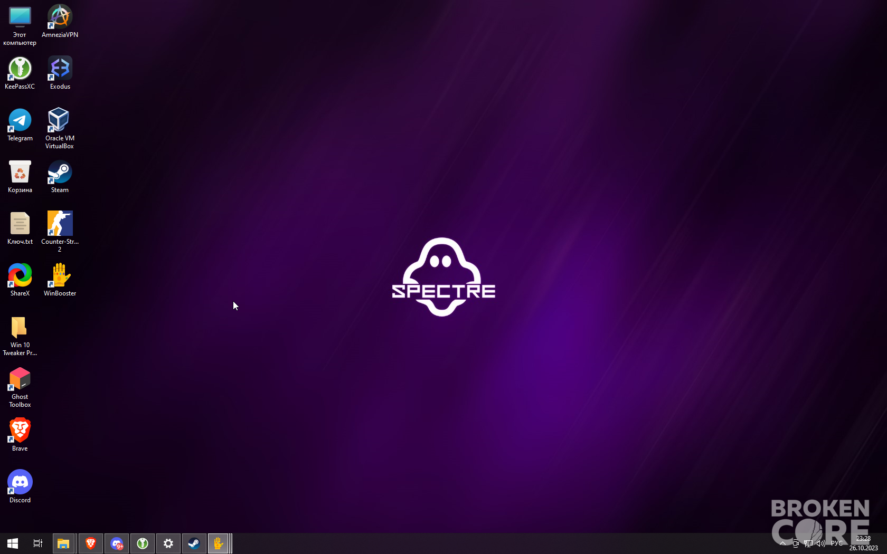Click the camera tray icon
The height and width of the screenshot is (554, 887).
[x=796, y=543]
